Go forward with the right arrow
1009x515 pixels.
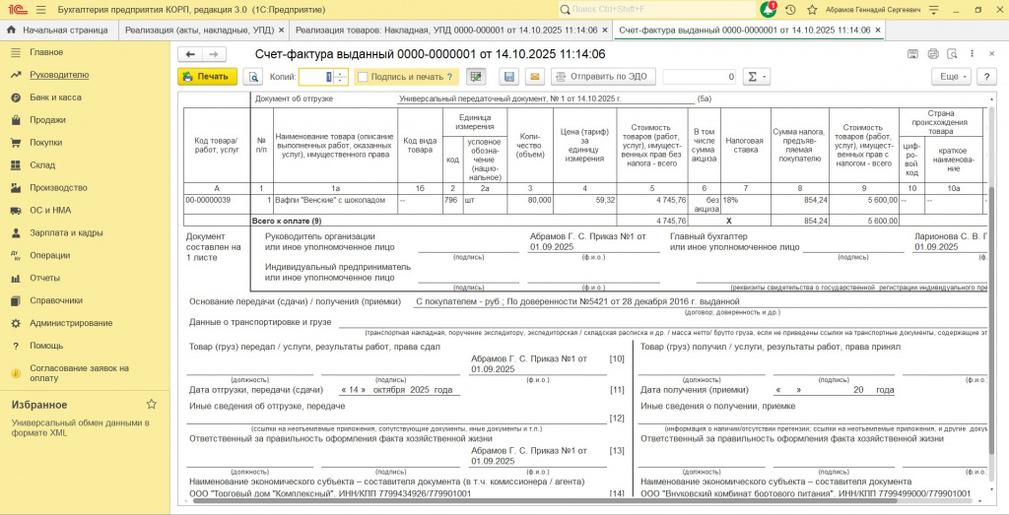click(x=214, y=54)
